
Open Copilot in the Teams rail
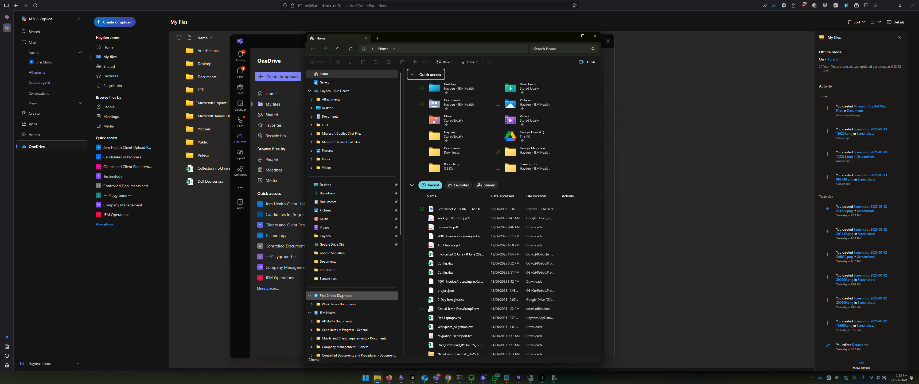pos(240,154)
